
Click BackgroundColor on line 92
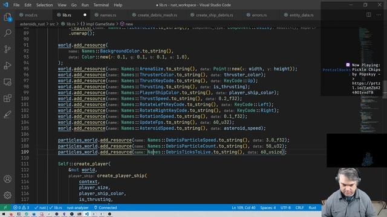click(x=120, y=51)
